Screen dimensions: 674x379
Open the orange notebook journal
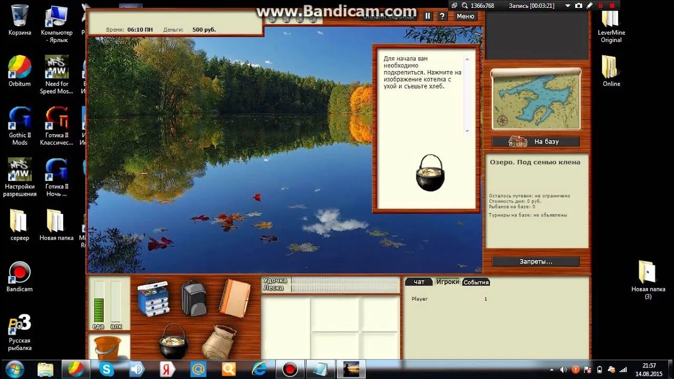pos(234,298)
